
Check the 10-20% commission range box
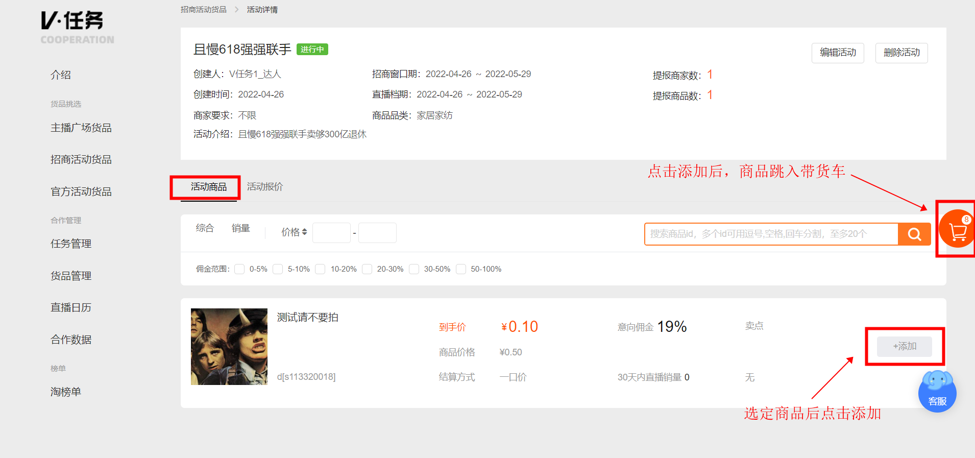point(320,269)
